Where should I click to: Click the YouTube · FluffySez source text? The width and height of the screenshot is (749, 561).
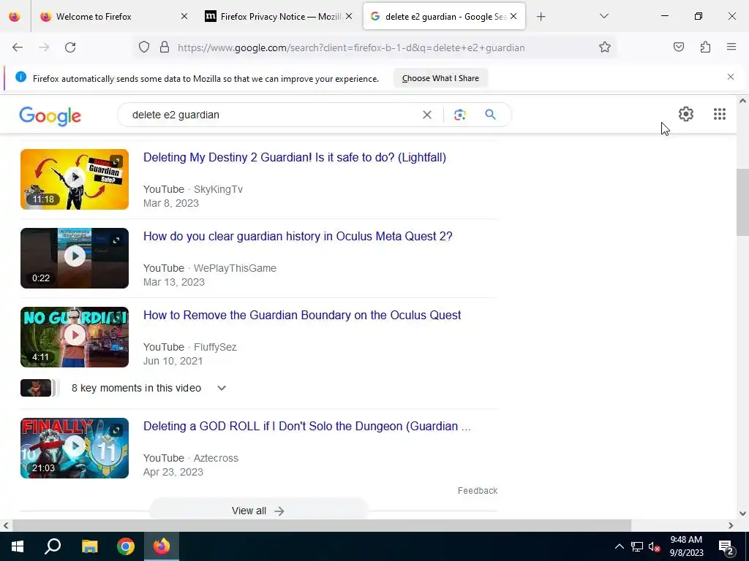pos(190,347)
